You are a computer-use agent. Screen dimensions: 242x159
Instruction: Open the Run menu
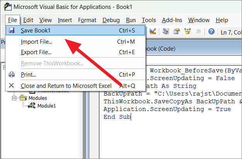coord(131,20)
